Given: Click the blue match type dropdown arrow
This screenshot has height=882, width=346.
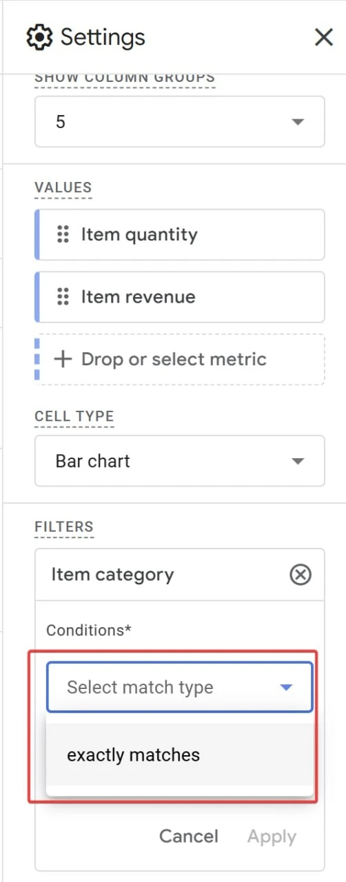Looking at the screenshot, I should [x=287, y=687].
